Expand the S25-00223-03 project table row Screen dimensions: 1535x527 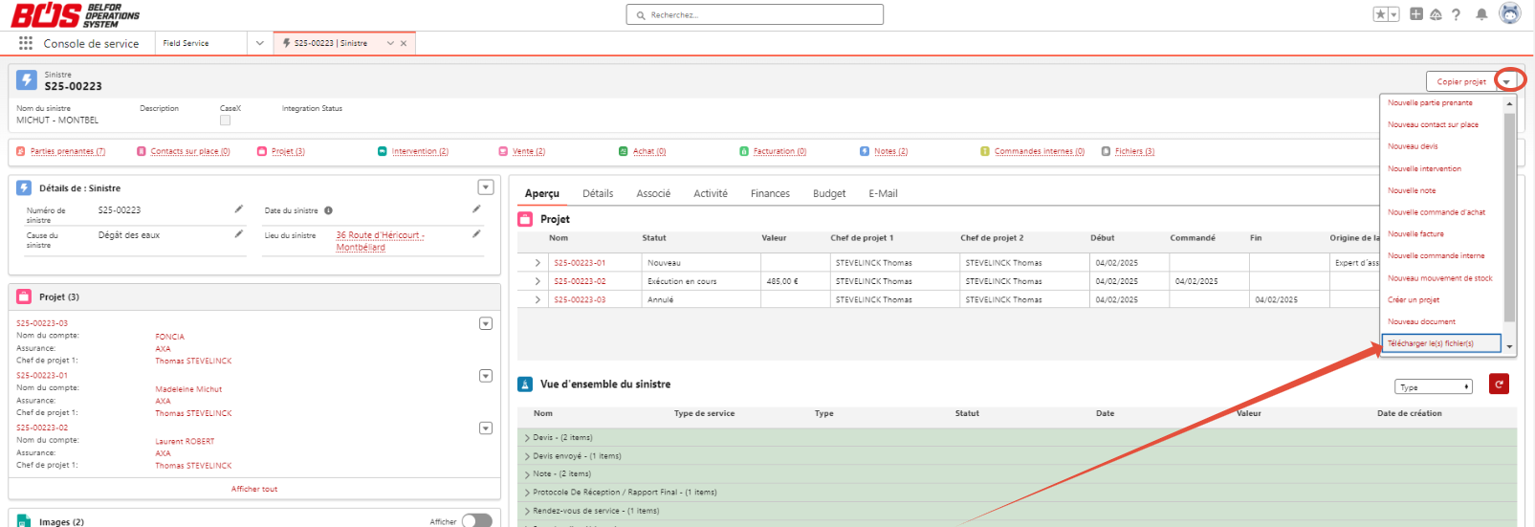point(537,299)
